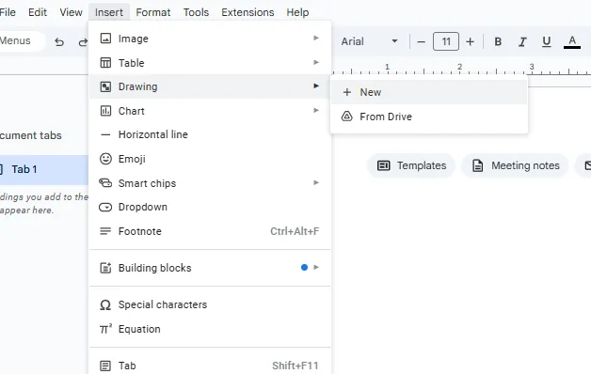
Task: Toggle Italic formatting
Action: (x=522, y=41)
